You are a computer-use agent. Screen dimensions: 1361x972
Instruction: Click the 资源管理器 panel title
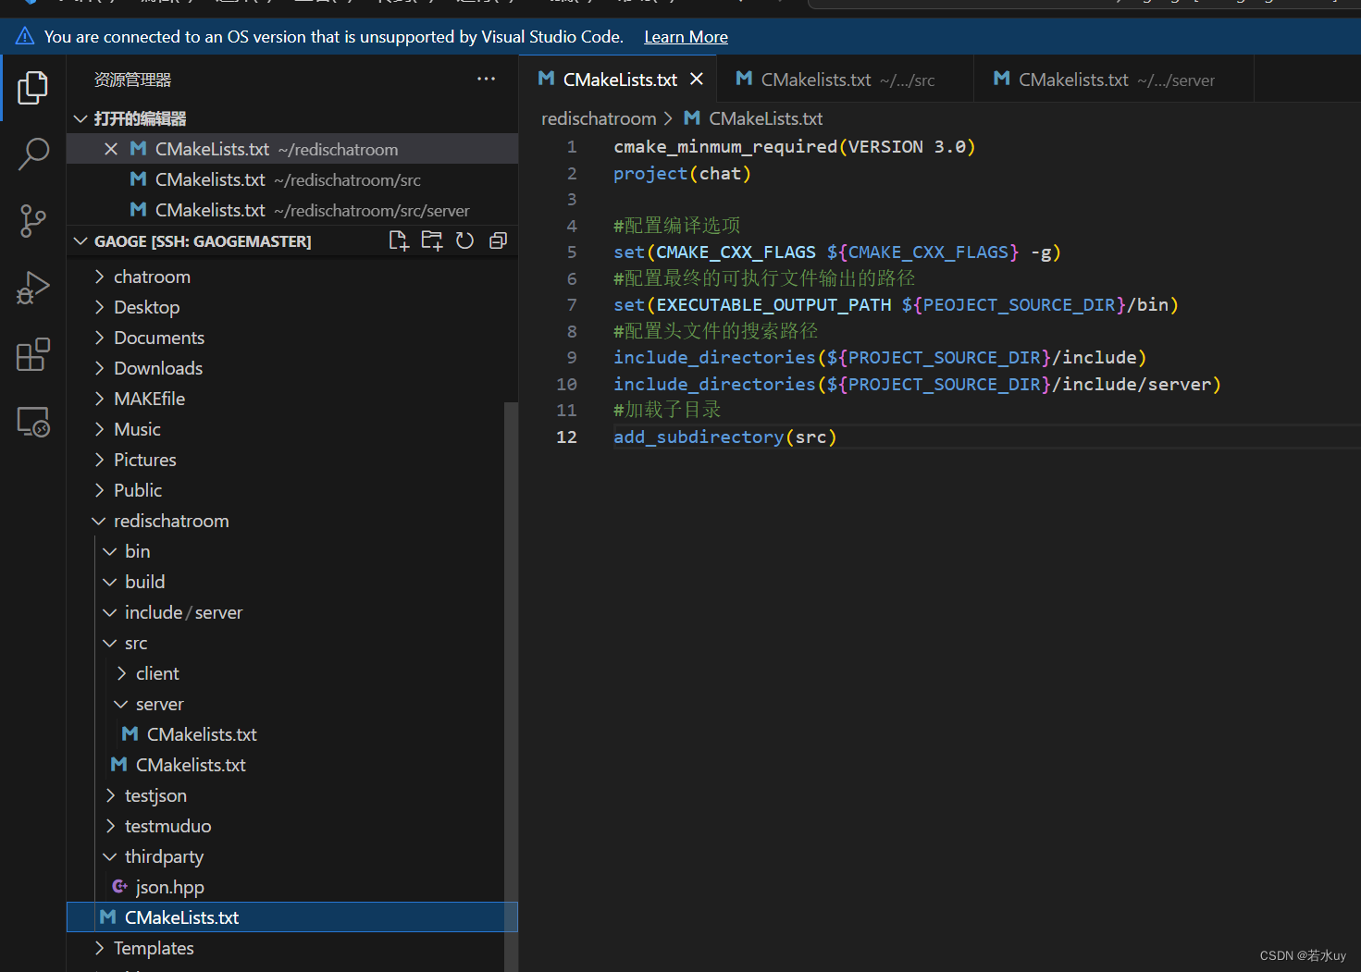click(x=132, y=80)
